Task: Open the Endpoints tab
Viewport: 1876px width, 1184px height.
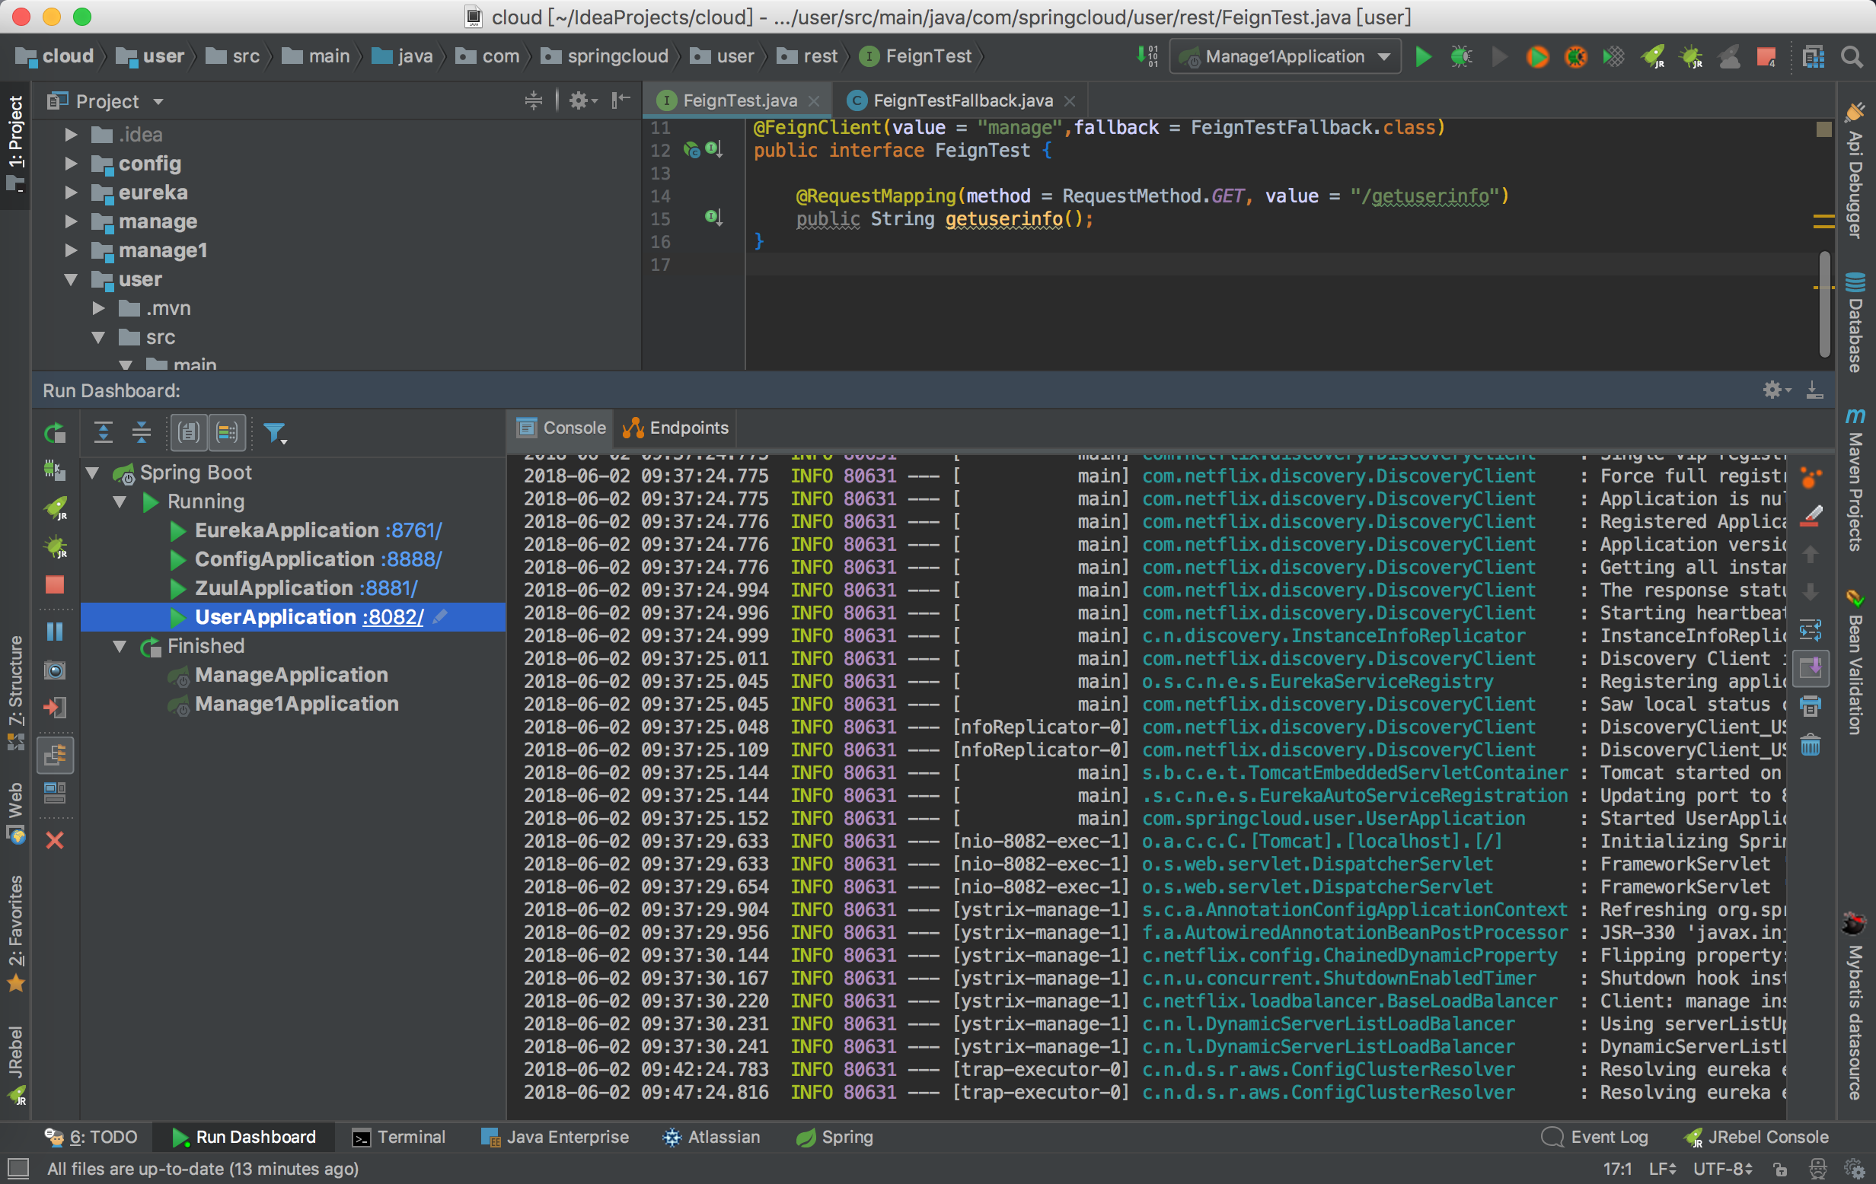Action: click(676, 428)
